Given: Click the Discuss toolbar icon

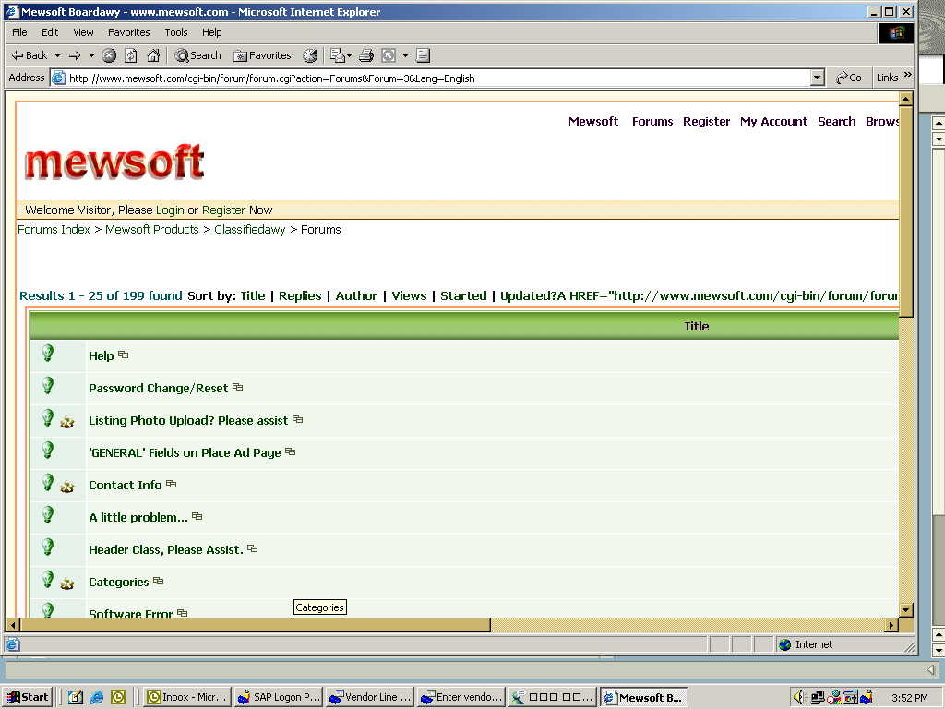Looking at the screenshot, I should 423,56.
